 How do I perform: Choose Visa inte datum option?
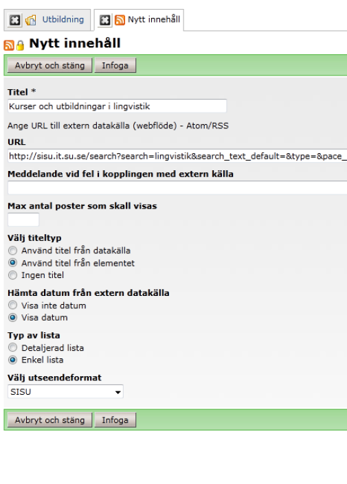(x=12, y=306)
